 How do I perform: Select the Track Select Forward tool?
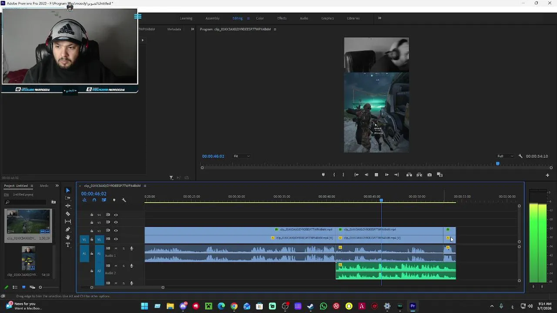tap(67, 198)
